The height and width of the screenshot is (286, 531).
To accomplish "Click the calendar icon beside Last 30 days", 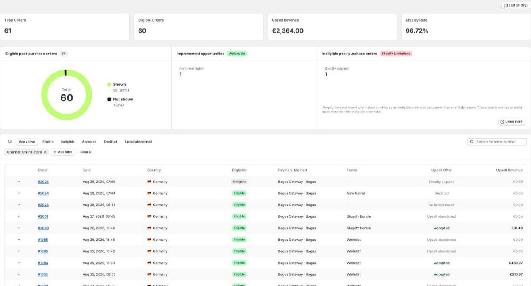I will (506, 5).
